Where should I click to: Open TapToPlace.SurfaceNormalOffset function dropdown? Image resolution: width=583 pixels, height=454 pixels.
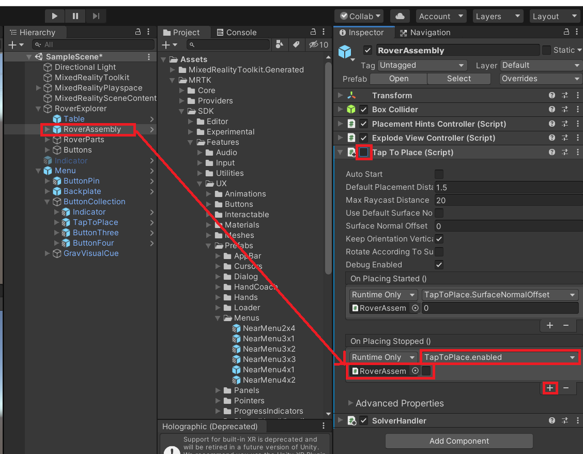click(x=500, y=295)
